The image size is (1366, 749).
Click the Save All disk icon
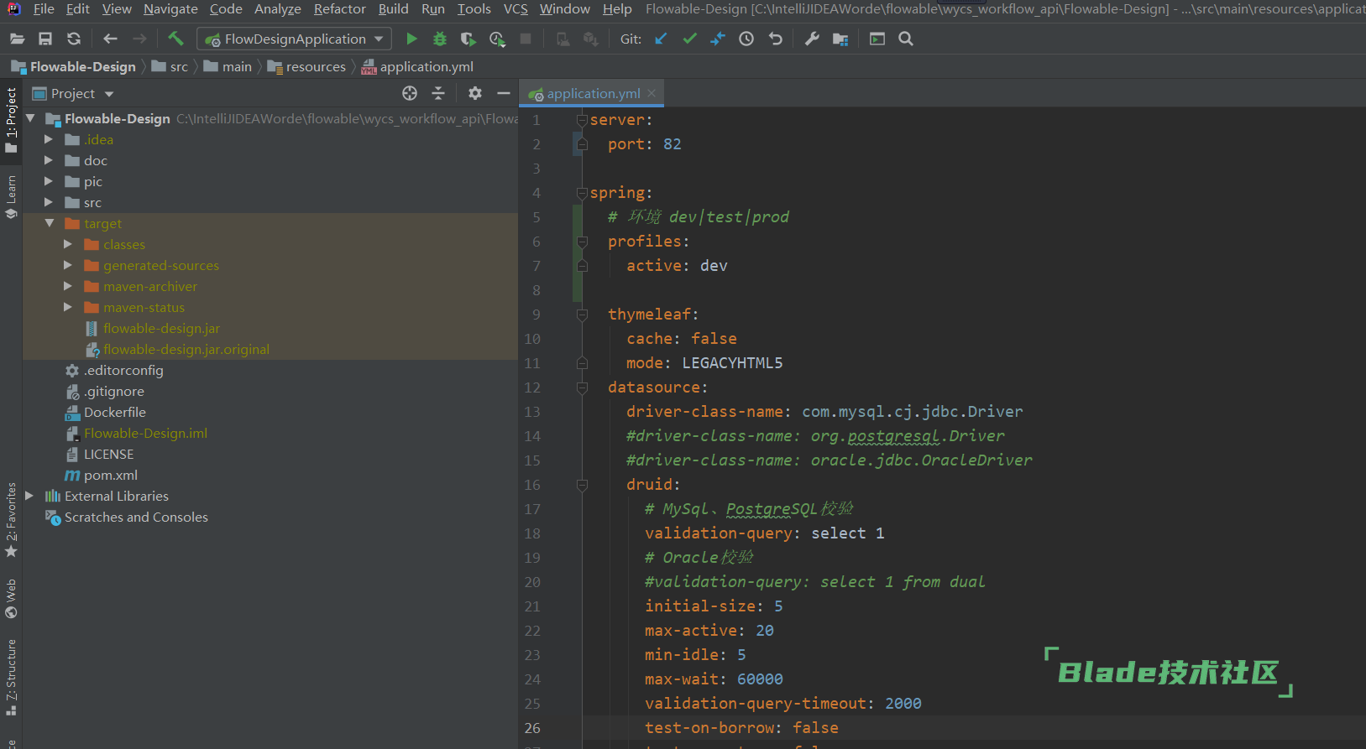45,39
